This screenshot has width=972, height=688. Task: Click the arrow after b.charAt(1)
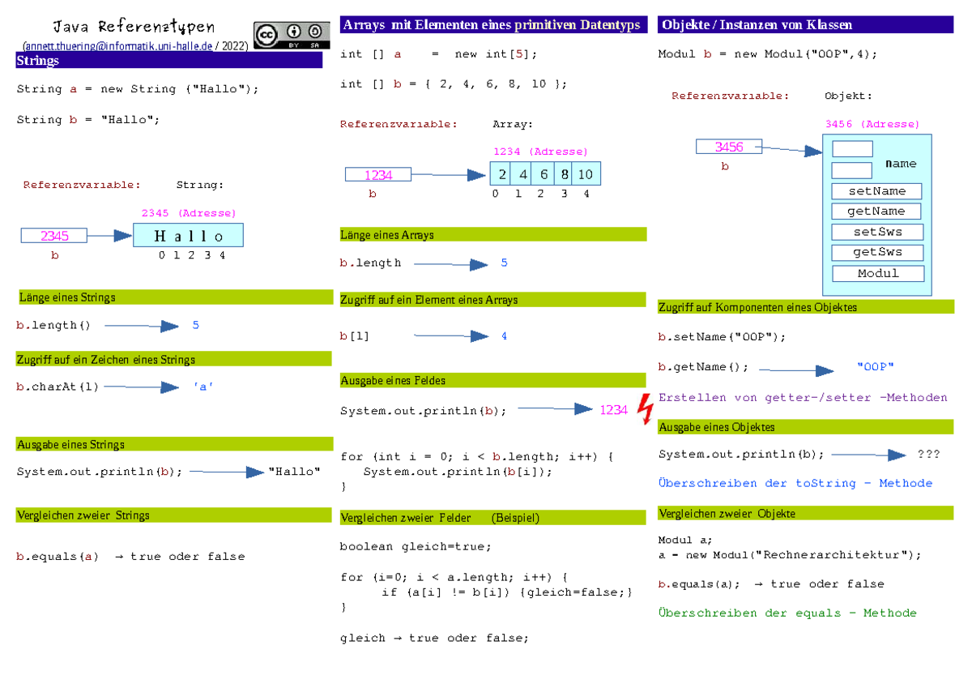point(141,387)
